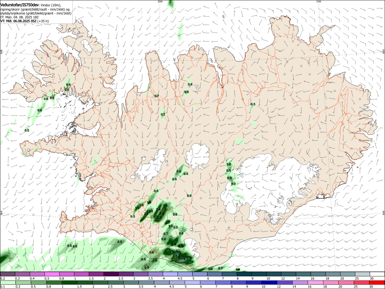
Task: Click the '0.4' label in the legend
Action: click(x=32, y=278)
